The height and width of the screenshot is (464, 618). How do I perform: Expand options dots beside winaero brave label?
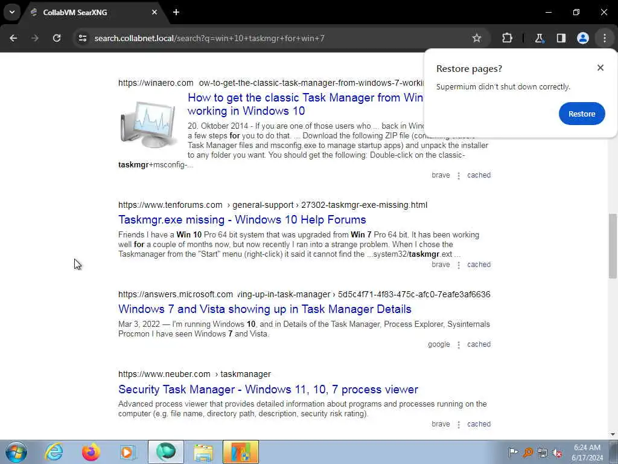coord(459,176)
